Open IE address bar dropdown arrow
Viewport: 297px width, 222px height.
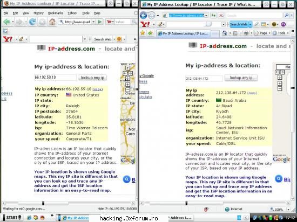206,16
